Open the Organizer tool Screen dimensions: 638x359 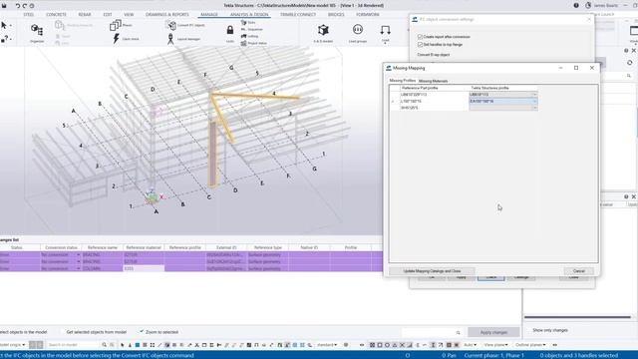click(x=37, y=33)
